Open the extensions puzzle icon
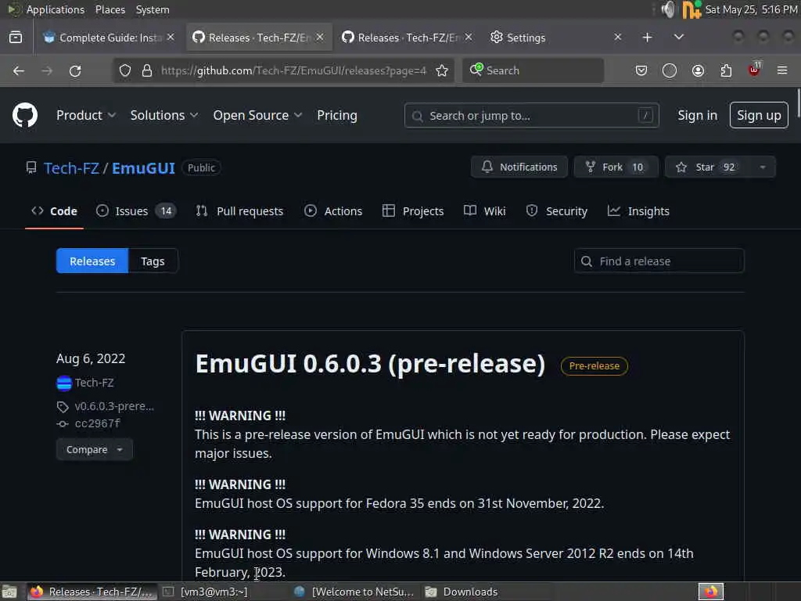801x601 pixels. click(x=726, y=70)
